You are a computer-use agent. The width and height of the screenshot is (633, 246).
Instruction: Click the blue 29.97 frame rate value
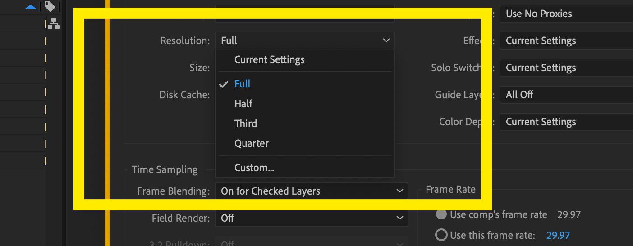[x=558, y=235]
